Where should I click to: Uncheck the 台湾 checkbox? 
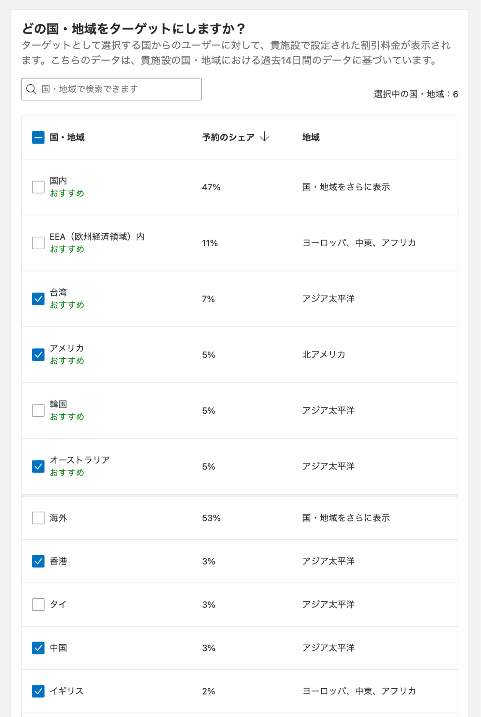38,299
